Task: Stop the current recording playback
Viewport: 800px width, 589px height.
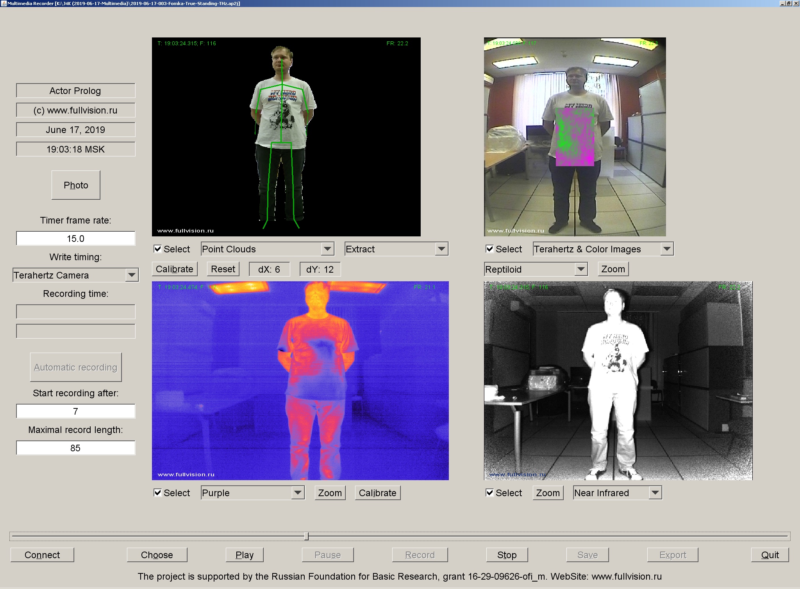Action: [507, 555]
